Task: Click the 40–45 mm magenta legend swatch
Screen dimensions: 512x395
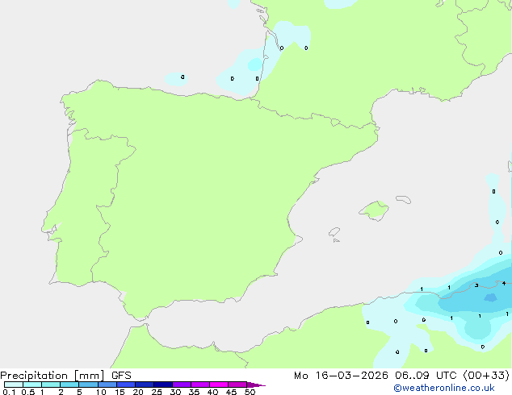Action: pyautogui.click(x=219, y=385)
